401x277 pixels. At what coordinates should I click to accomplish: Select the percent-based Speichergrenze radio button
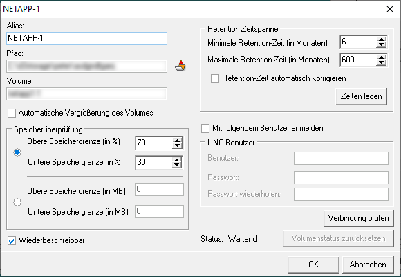pos(17,152)
